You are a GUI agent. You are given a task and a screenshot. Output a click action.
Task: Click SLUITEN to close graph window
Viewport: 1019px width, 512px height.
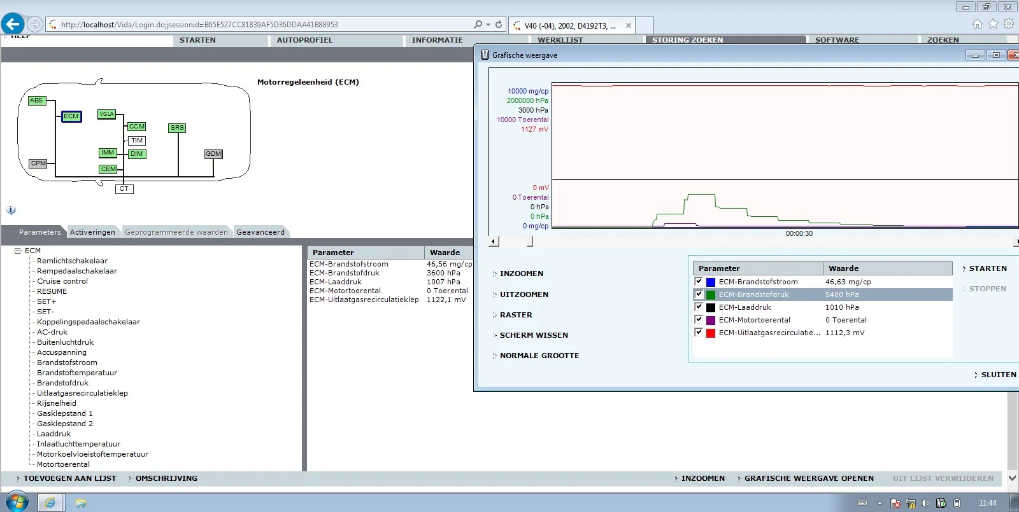pos(998,375)
